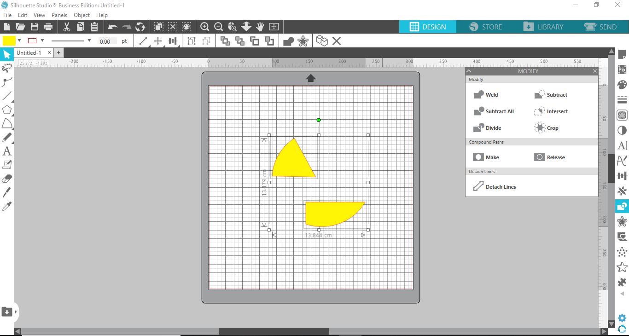Open the line thickness dropdown

89,41
